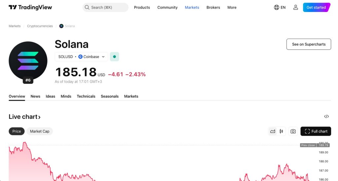Select the Market Cap chart toggle

[x=40, y=131]
